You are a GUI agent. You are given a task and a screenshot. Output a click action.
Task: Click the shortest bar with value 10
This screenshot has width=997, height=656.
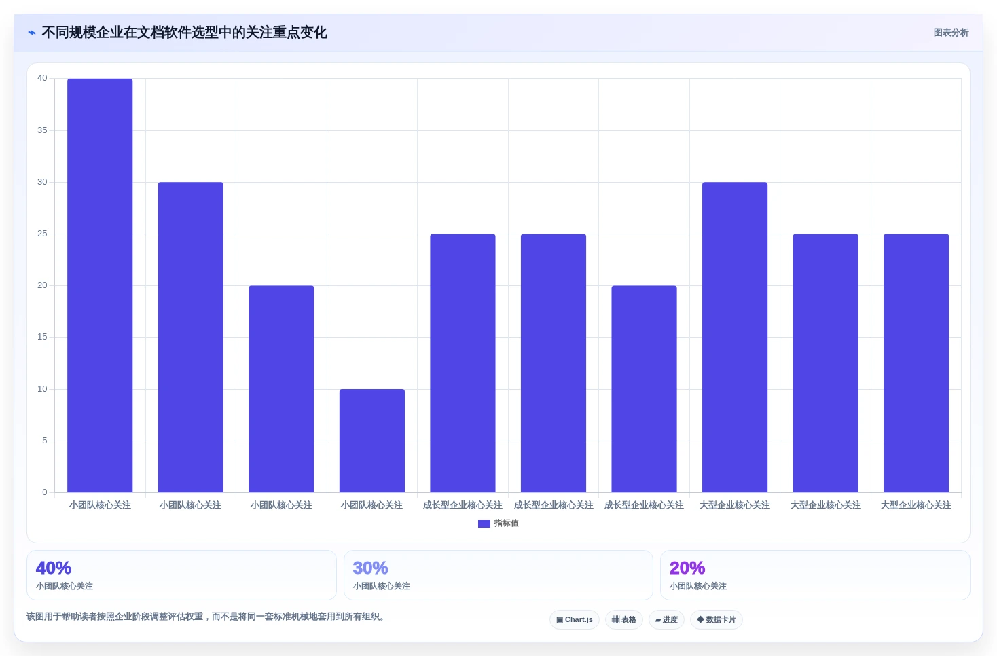(x=372, y=441)
